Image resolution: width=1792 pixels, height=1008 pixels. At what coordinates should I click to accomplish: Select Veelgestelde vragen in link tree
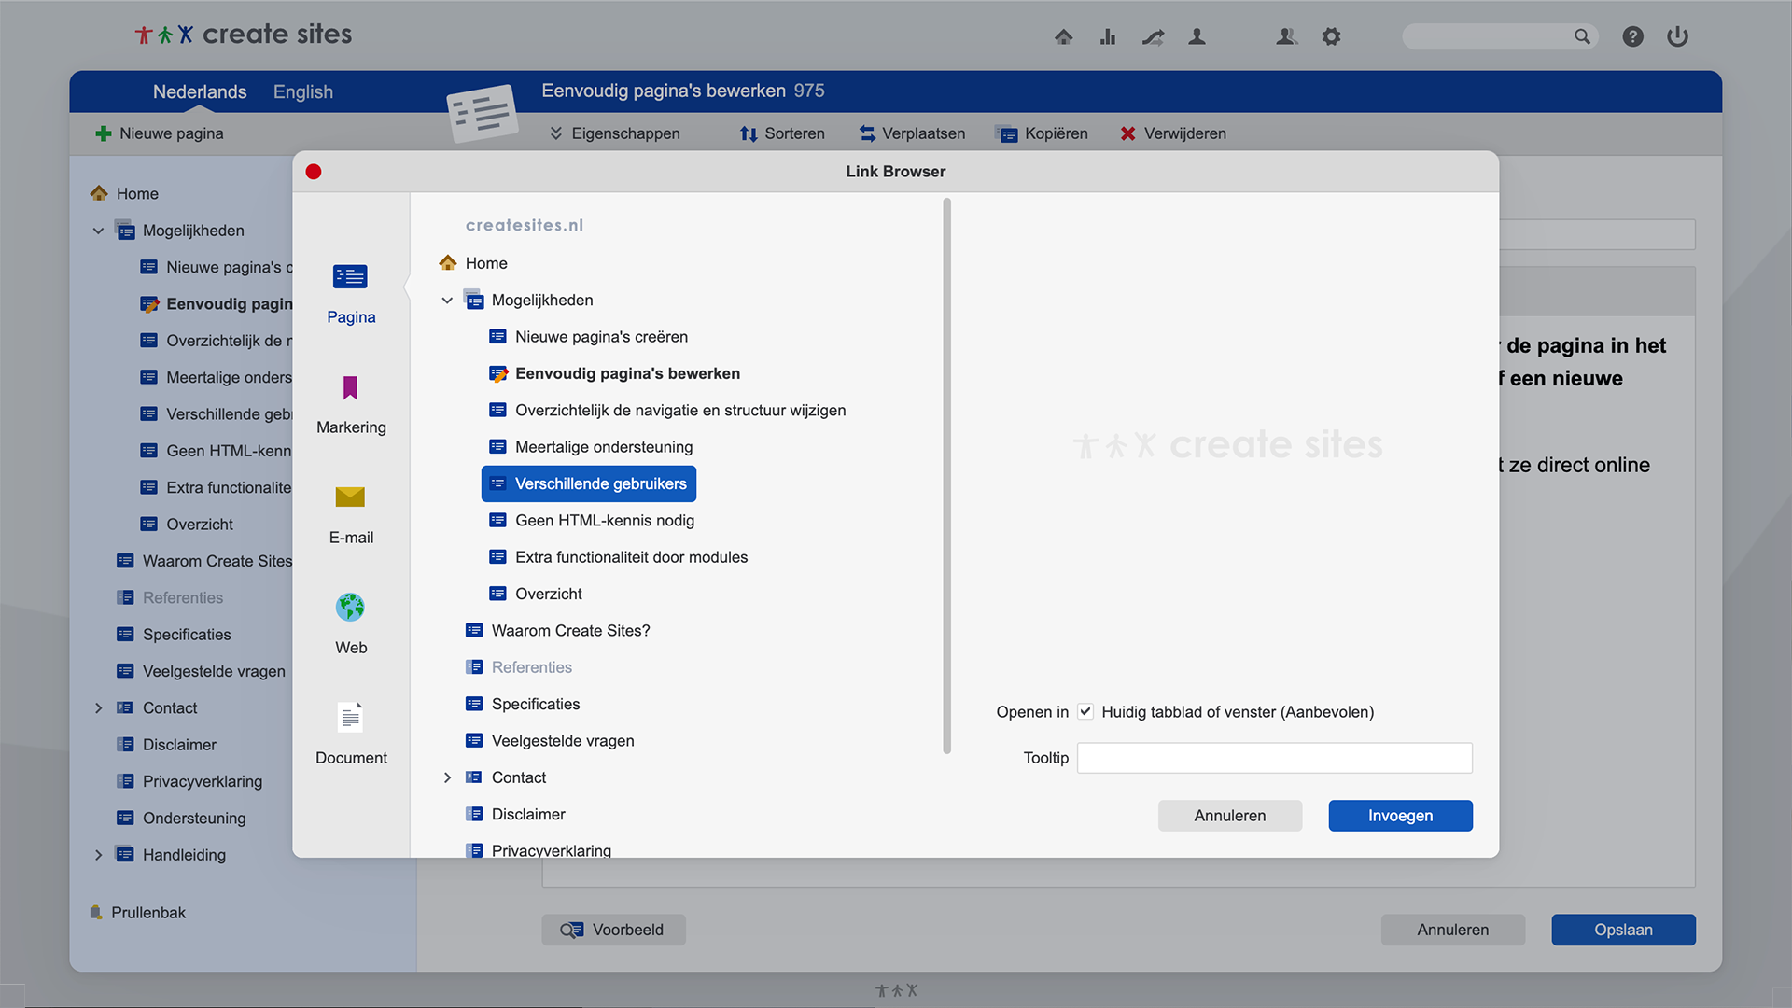550,741
